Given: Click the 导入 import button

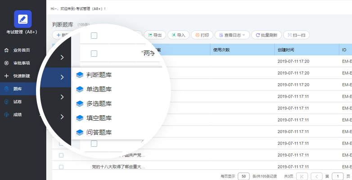Looking at the screenshot, I should 178,35.
